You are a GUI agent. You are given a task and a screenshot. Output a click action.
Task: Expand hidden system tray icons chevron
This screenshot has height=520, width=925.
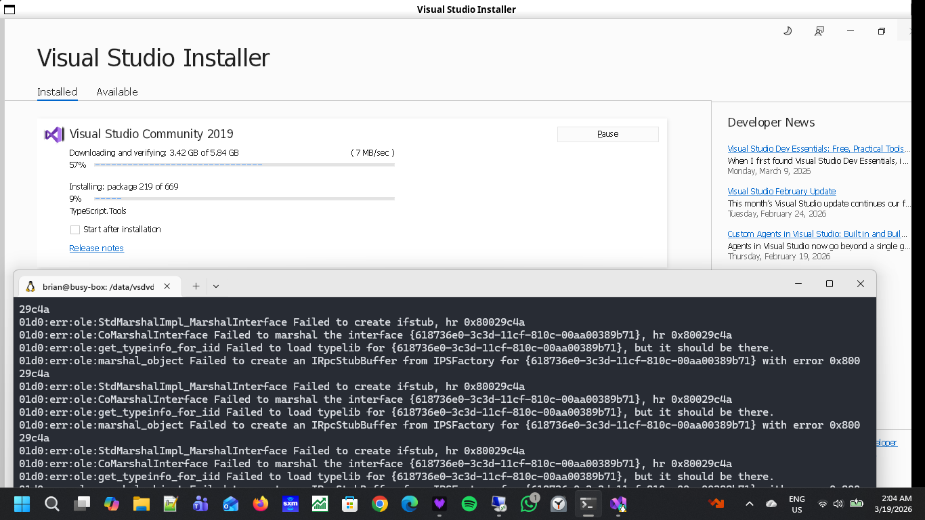749,504
